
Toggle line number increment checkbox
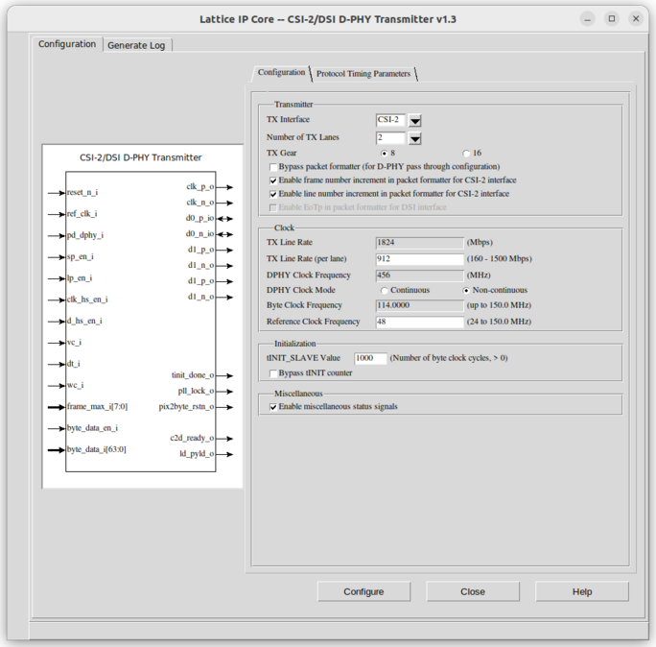click(x=273, y=194)
